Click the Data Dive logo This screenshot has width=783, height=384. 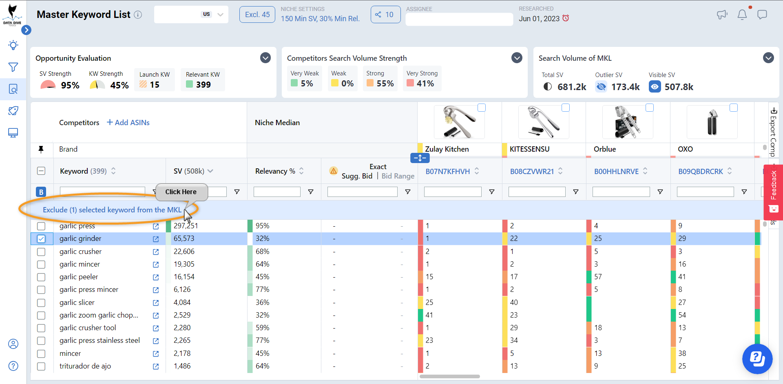[x=13, y=15]
